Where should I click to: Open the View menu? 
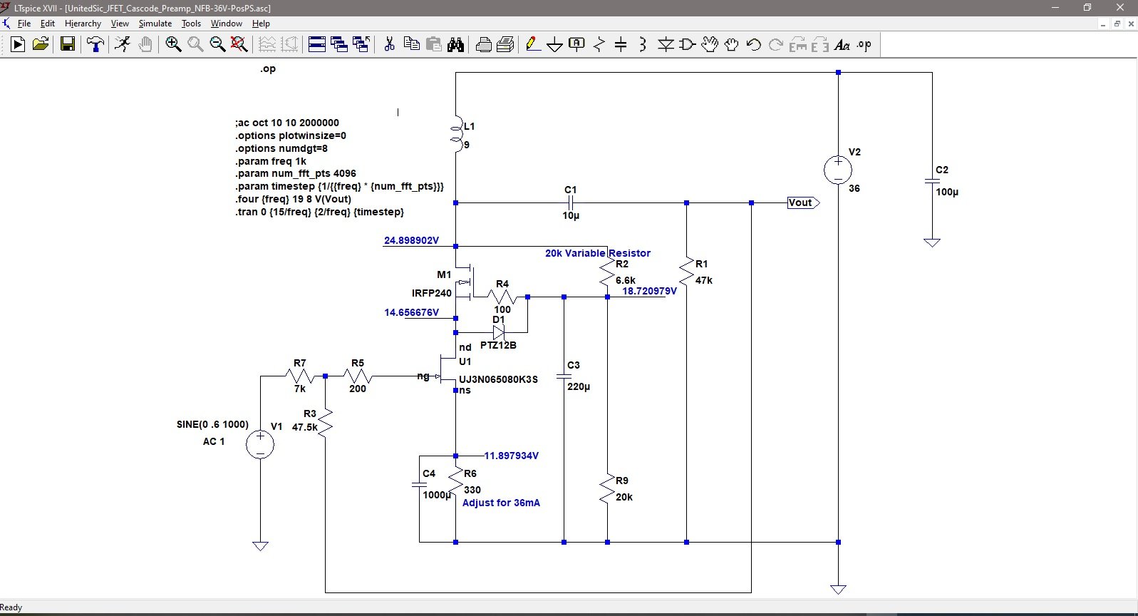point(120,24)
